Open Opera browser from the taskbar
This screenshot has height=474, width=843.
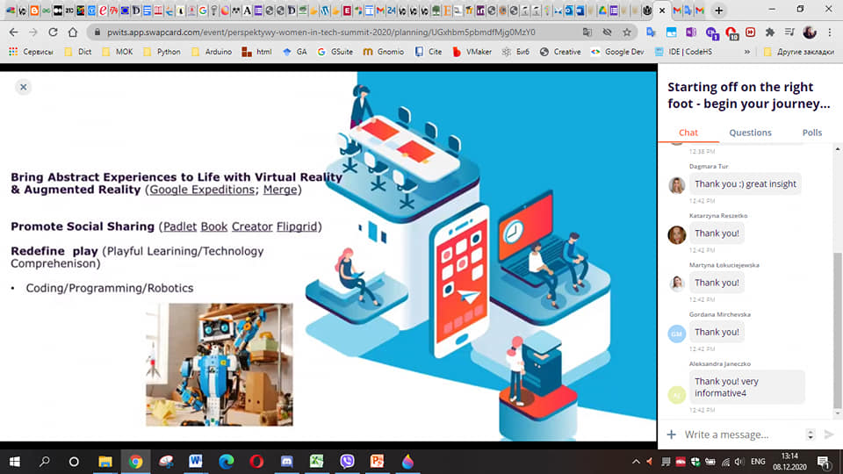pyautogui.click(x=256, y=461)
